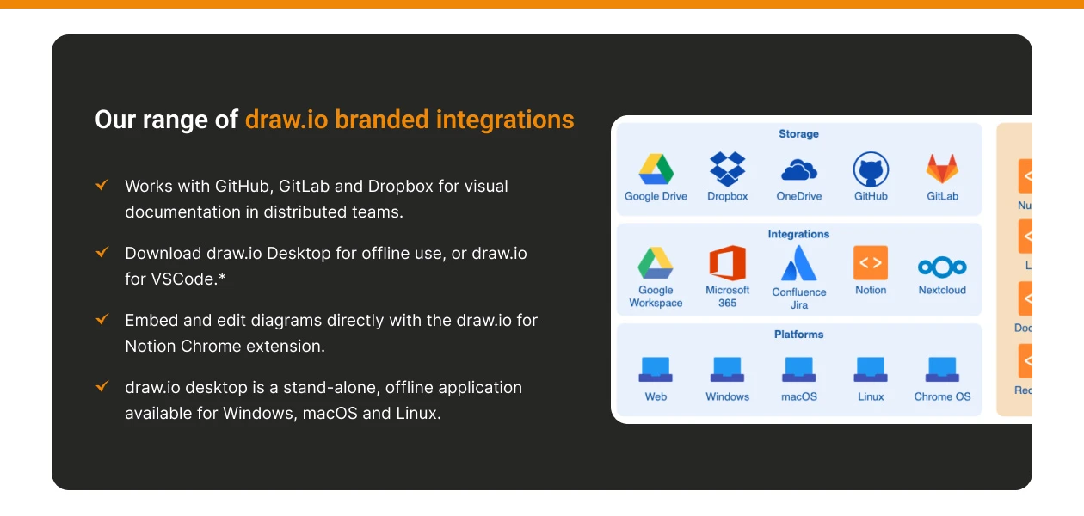The image size is (1084, 516).
Task: Open the Nextcloud integration icon
Action: click(x=942, y=266)
